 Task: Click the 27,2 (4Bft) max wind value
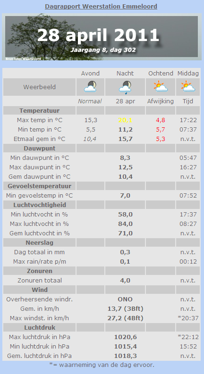pos(125,318)
